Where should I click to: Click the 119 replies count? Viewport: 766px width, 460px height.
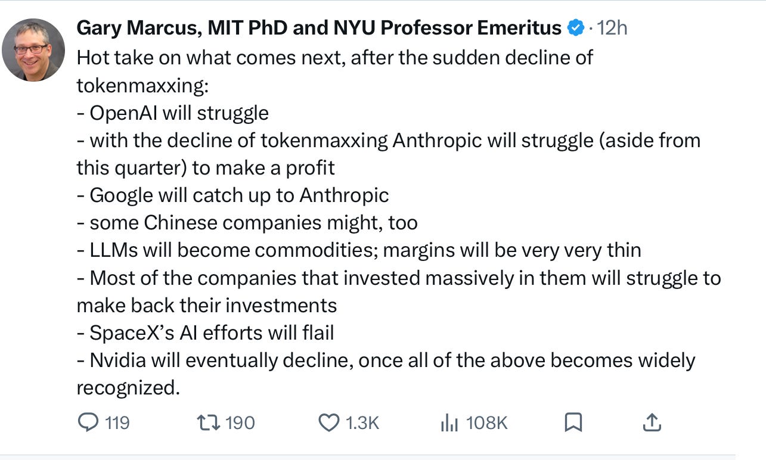pos(117,423)
